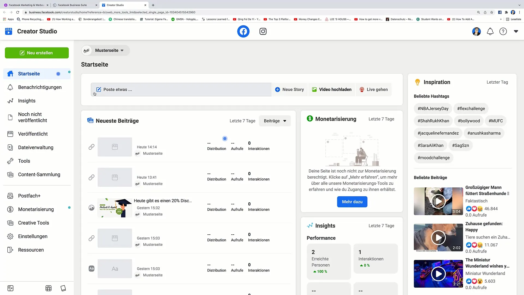The width and height of the screenshot is (524, 295).
Task: Click the Live gehen tab option
Action: tap(374, 89)
